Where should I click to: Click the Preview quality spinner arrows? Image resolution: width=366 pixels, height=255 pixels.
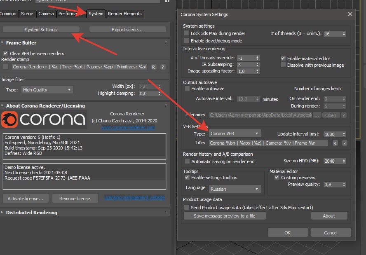pyautogui.click(x=344, y=185)
